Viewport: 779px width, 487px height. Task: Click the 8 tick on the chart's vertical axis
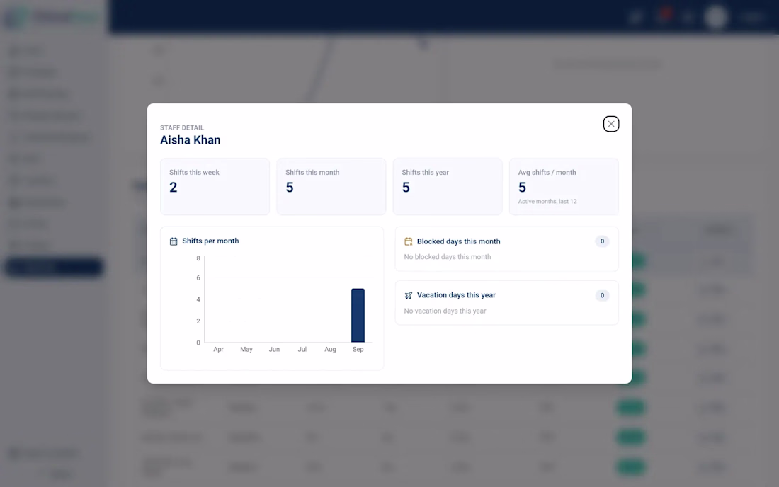(198, 258)
